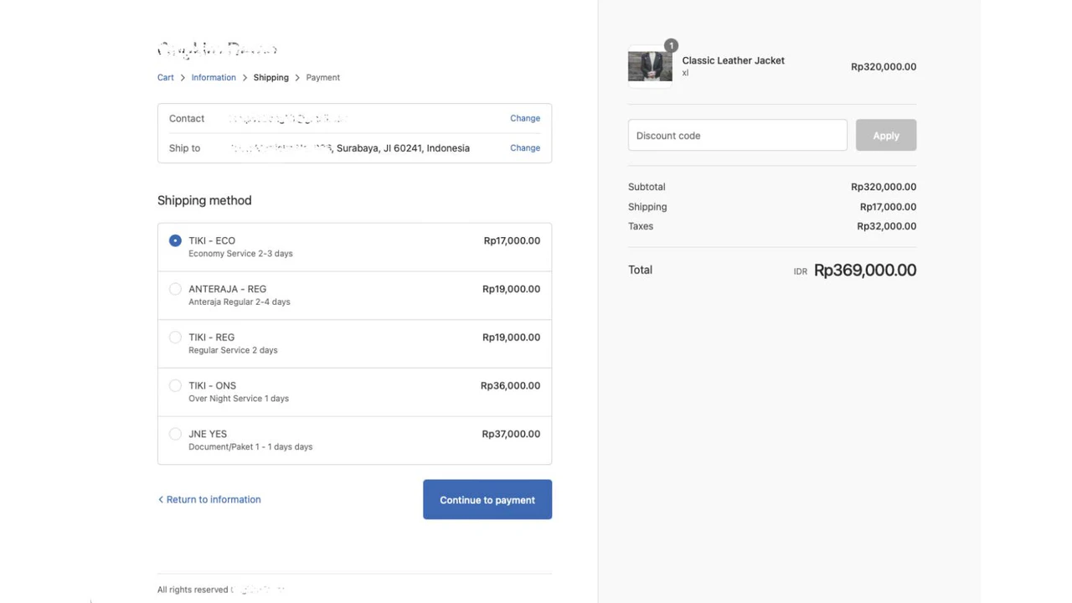Image resolution: width=1072 pixels, height=603 pixels.
Task: Click the Payment breadcrumb step
Action: [322, 78]
